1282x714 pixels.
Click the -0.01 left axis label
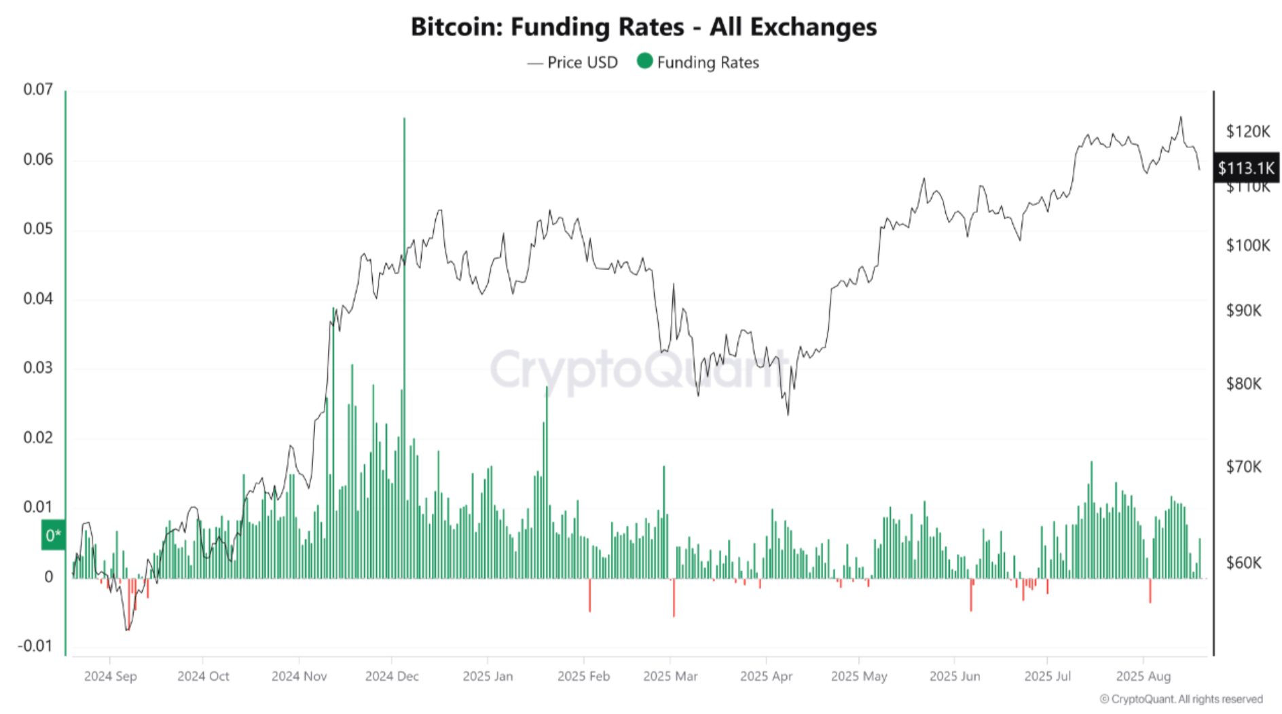point(35,645)
